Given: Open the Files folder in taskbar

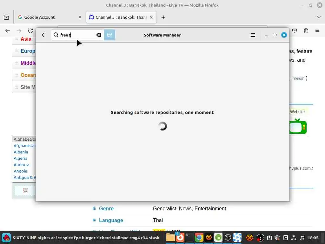Looking at the screenshot, I should point(170,238).
